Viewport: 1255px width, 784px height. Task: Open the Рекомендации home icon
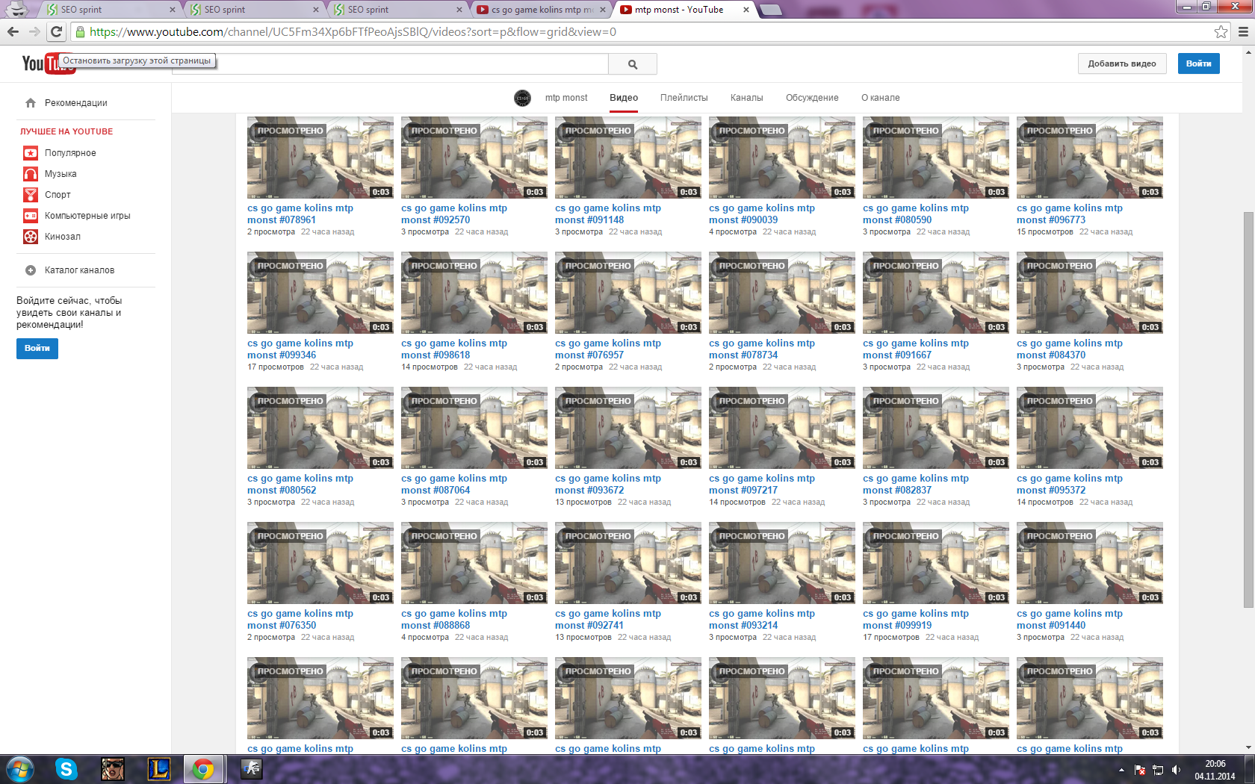tap(31, 103)
